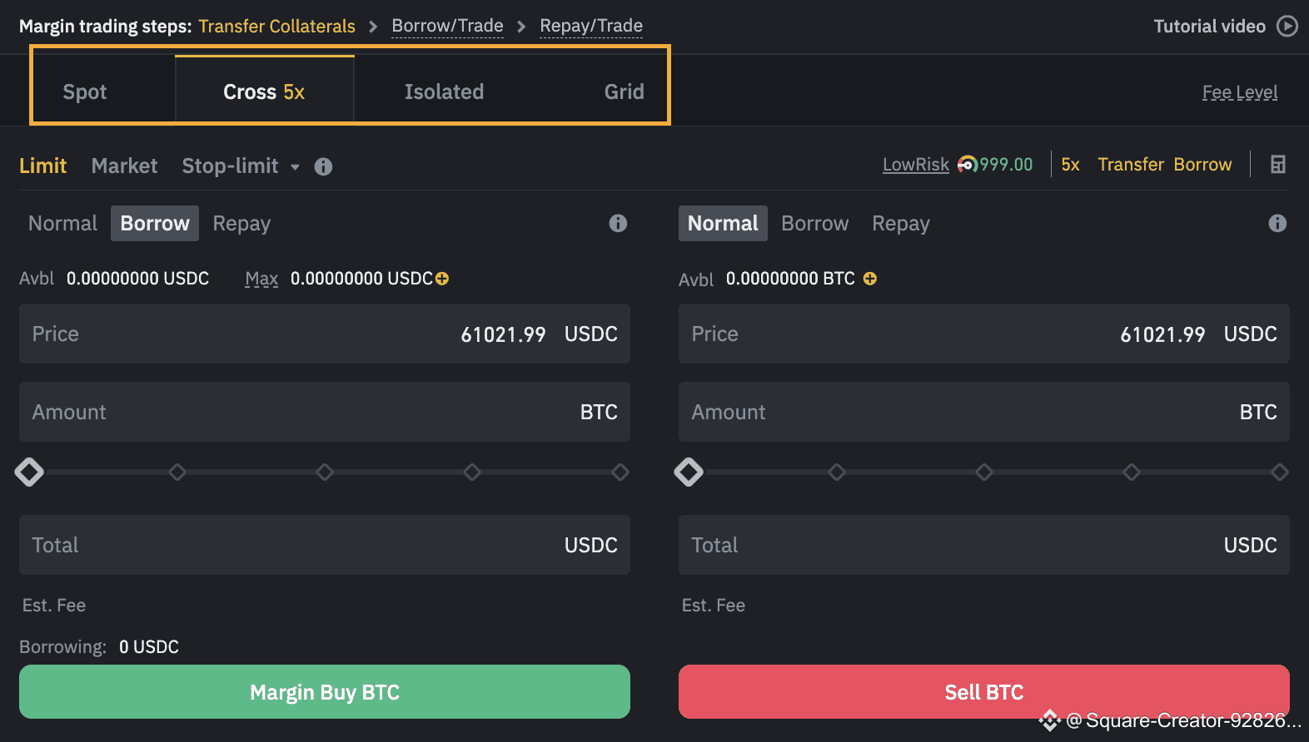Open the calculator icon beside Borrow
The width and height of the screenshot is (1309, 742).
(x=1277, y=165)
